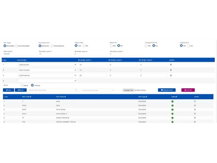217x163 pixels.
Task: Click Re-Order Level 3 field for Cafe Kitchen
Action: 154,65
